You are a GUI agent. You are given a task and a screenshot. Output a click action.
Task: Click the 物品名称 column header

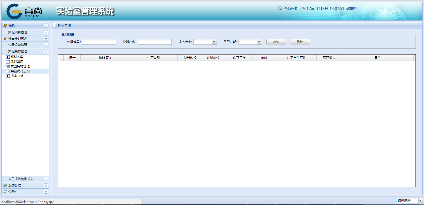(105, 58)
